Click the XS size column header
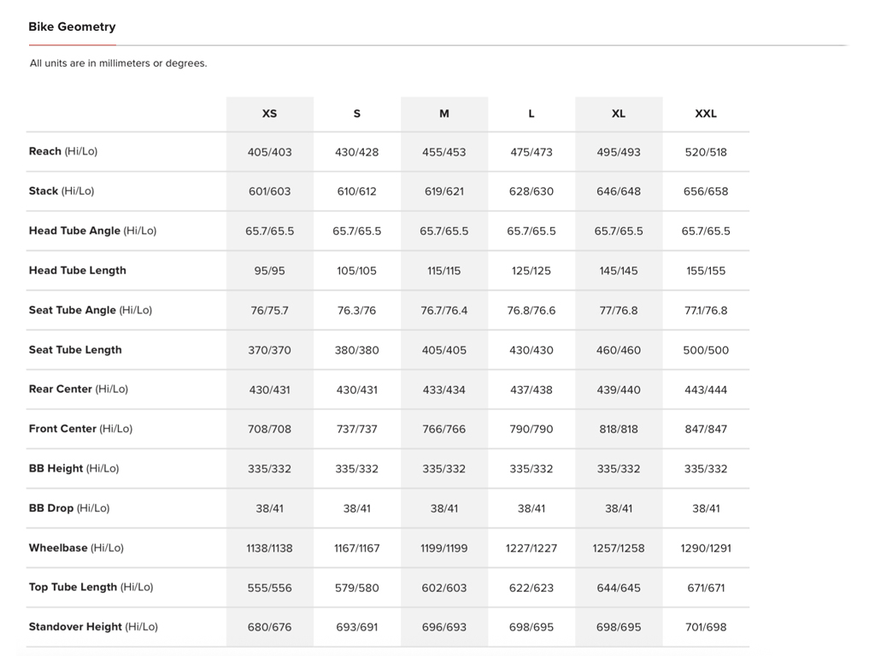 coord(269,114)
